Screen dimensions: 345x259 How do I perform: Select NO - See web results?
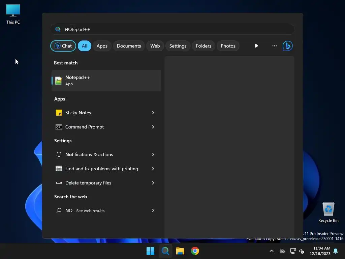coord(106,210)
